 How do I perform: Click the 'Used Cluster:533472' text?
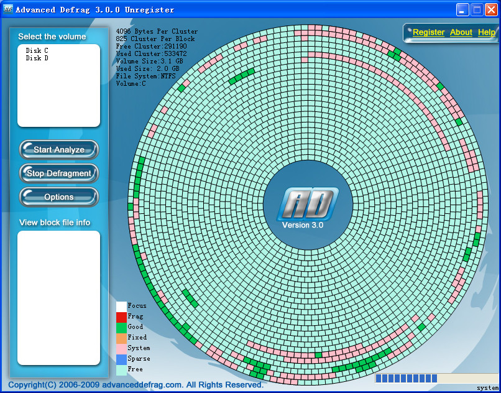151,53
